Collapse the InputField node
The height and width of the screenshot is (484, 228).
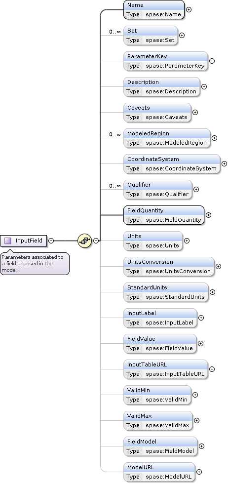(51, 241)
